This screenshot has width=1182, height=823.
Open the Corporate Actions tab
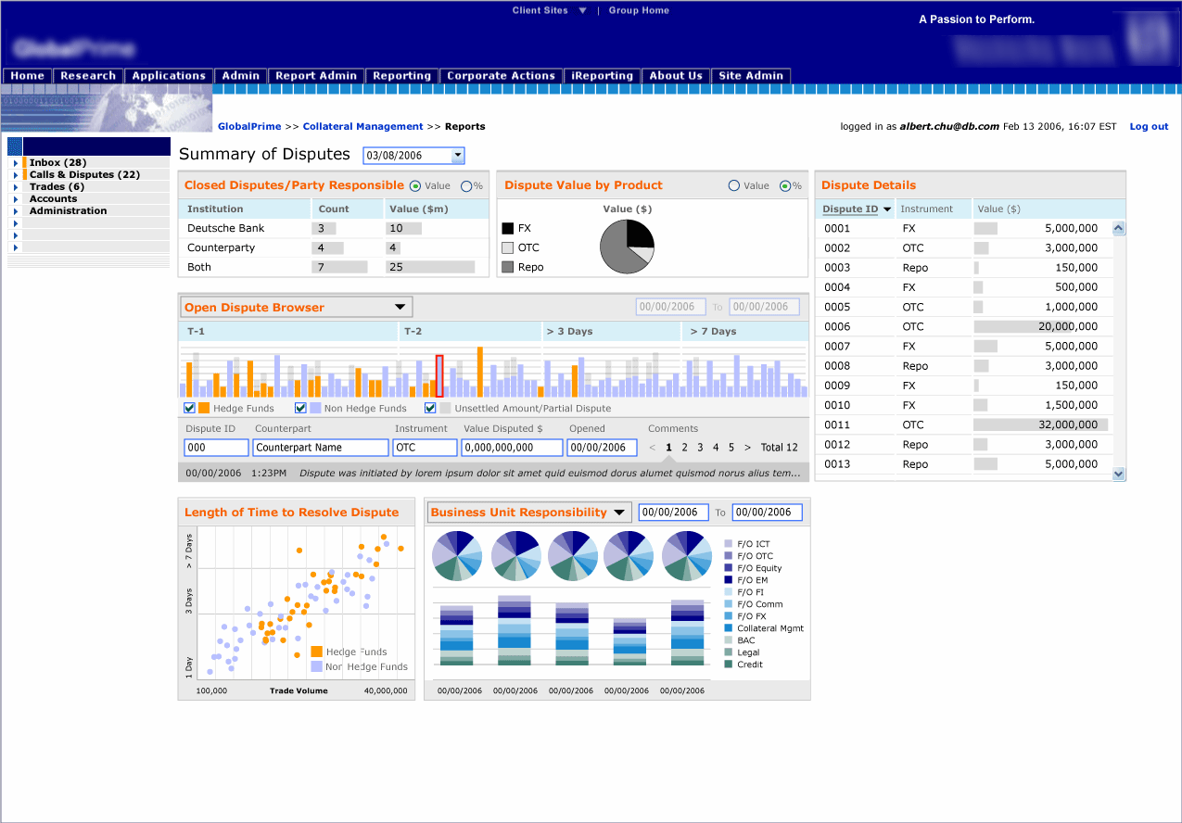click(501, 76)
